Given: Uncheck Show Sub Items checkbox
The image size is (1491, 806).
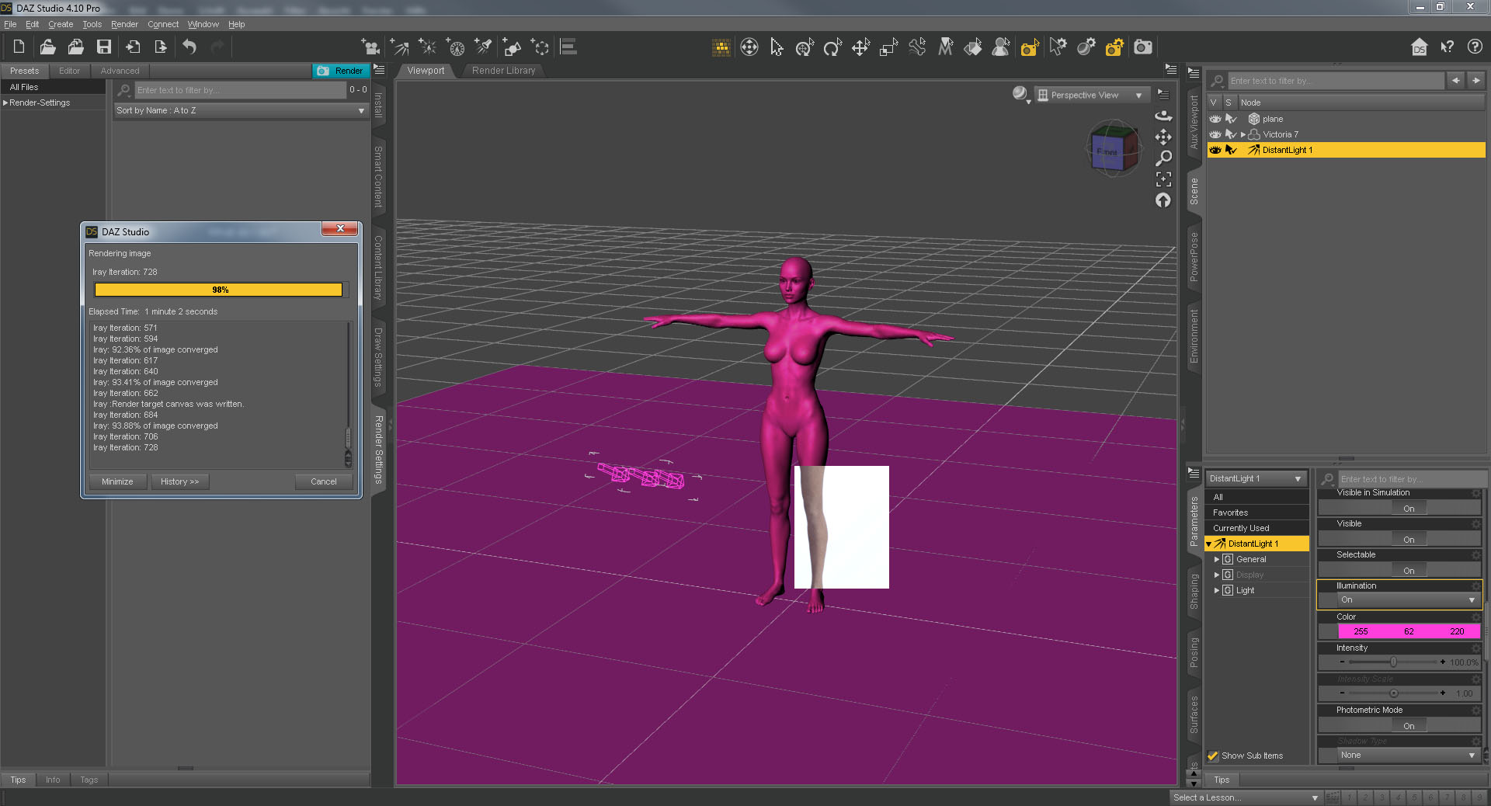Looking at the screenshot, I should point(1213,756).
